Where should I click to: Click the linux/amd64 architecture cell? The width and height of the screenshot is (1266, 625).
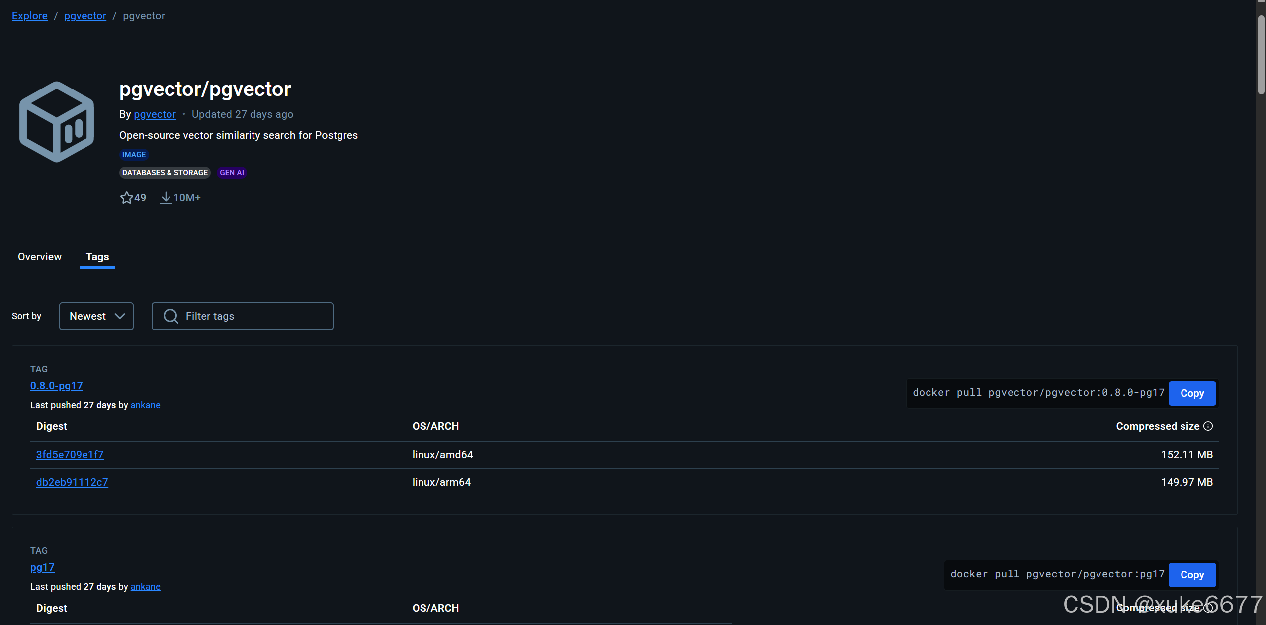pyautogui.click(x=443, y=455)
